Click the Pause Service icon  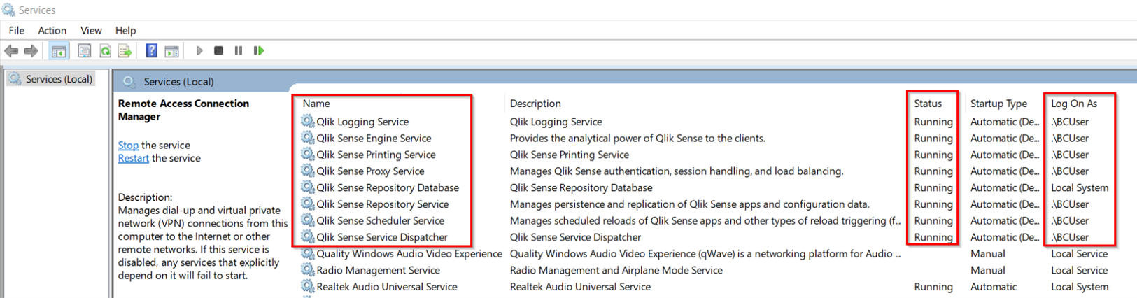(239, 51)
